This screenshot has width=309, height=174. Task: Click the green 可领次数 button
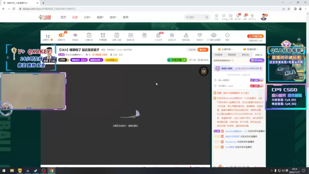click(177, 60)
